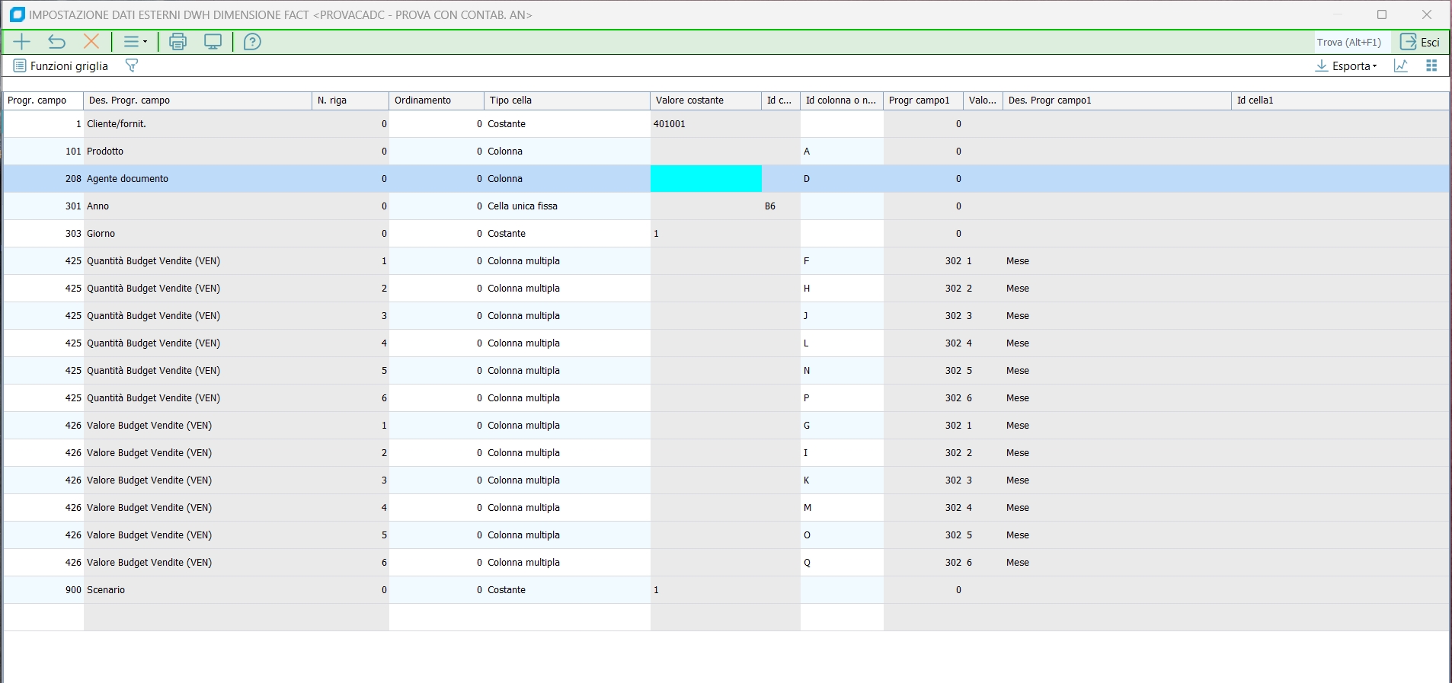Select the cyan highlighted Valore costante cell
This screenshot has height=683, width=1452.
[705, 179]
